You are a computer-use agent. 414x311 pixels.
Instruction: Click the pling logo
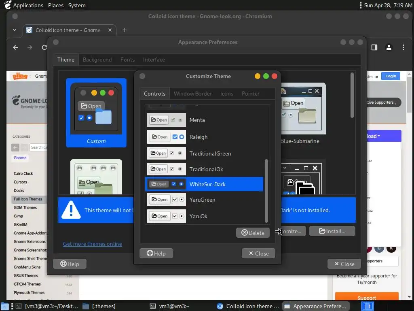(x=20, y=76)
